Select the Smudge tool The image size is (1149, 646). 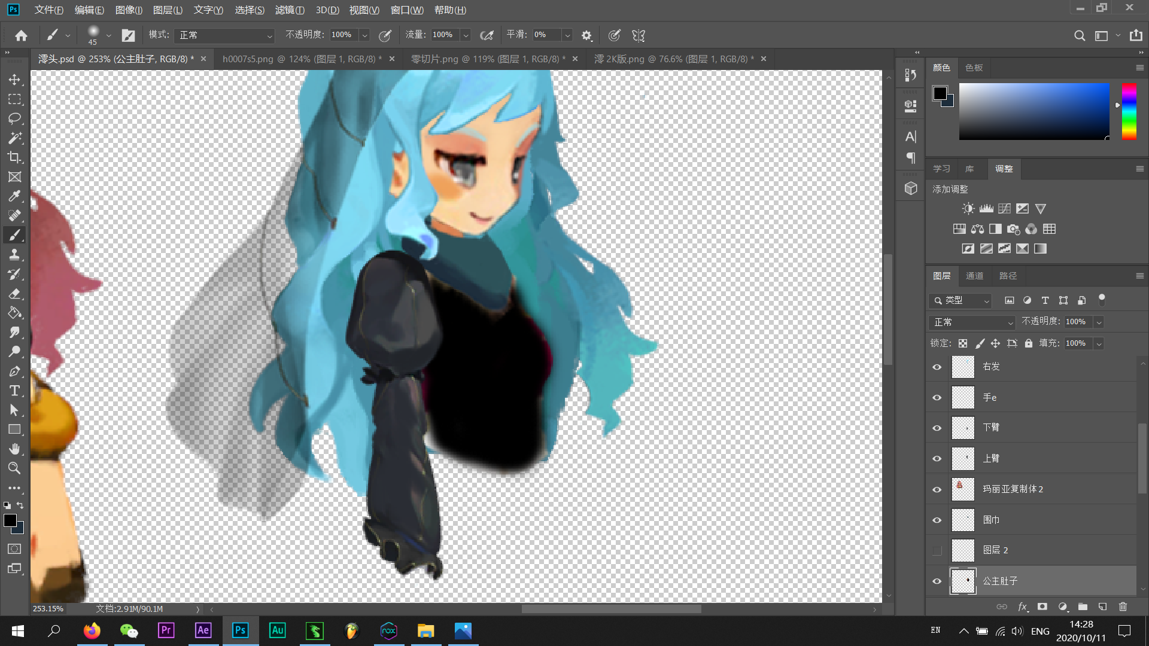point(14,333)
